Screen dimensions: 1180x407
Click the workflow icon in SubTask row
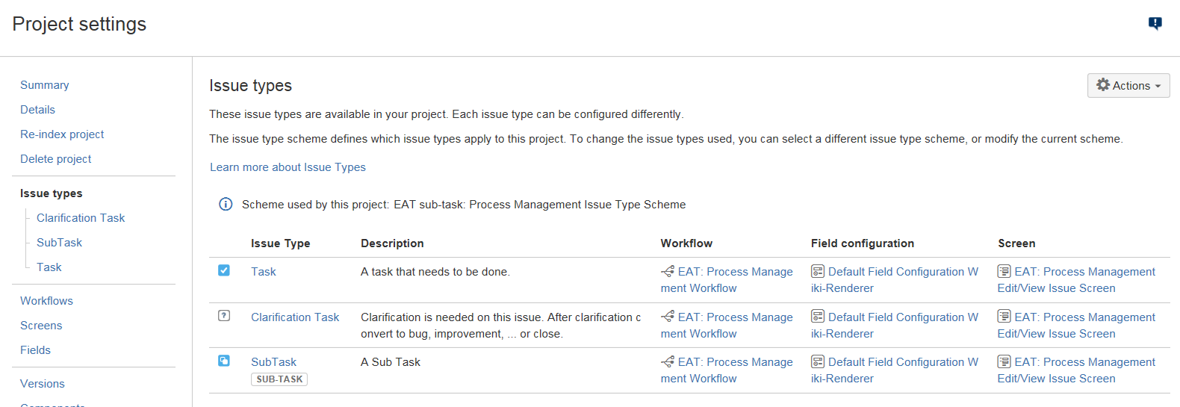(x=668, y=362)
